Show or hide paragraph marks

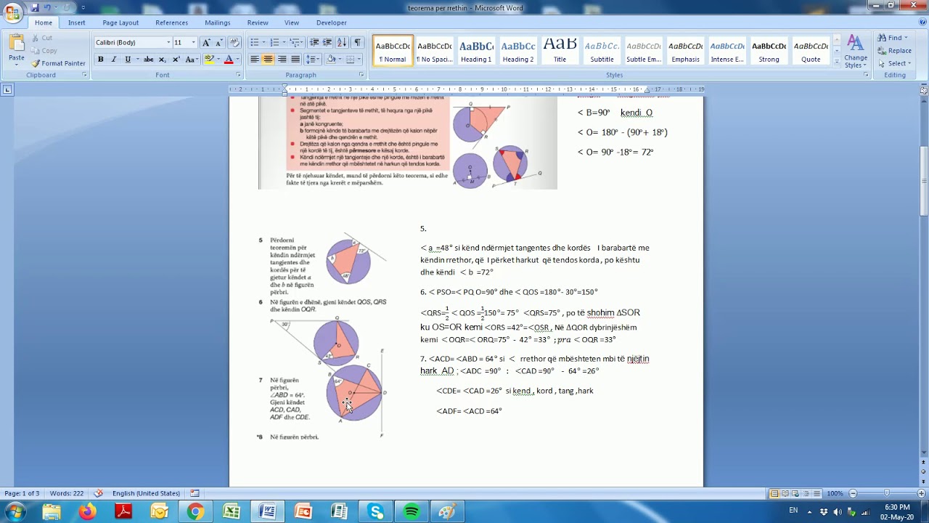coord(358,43)
